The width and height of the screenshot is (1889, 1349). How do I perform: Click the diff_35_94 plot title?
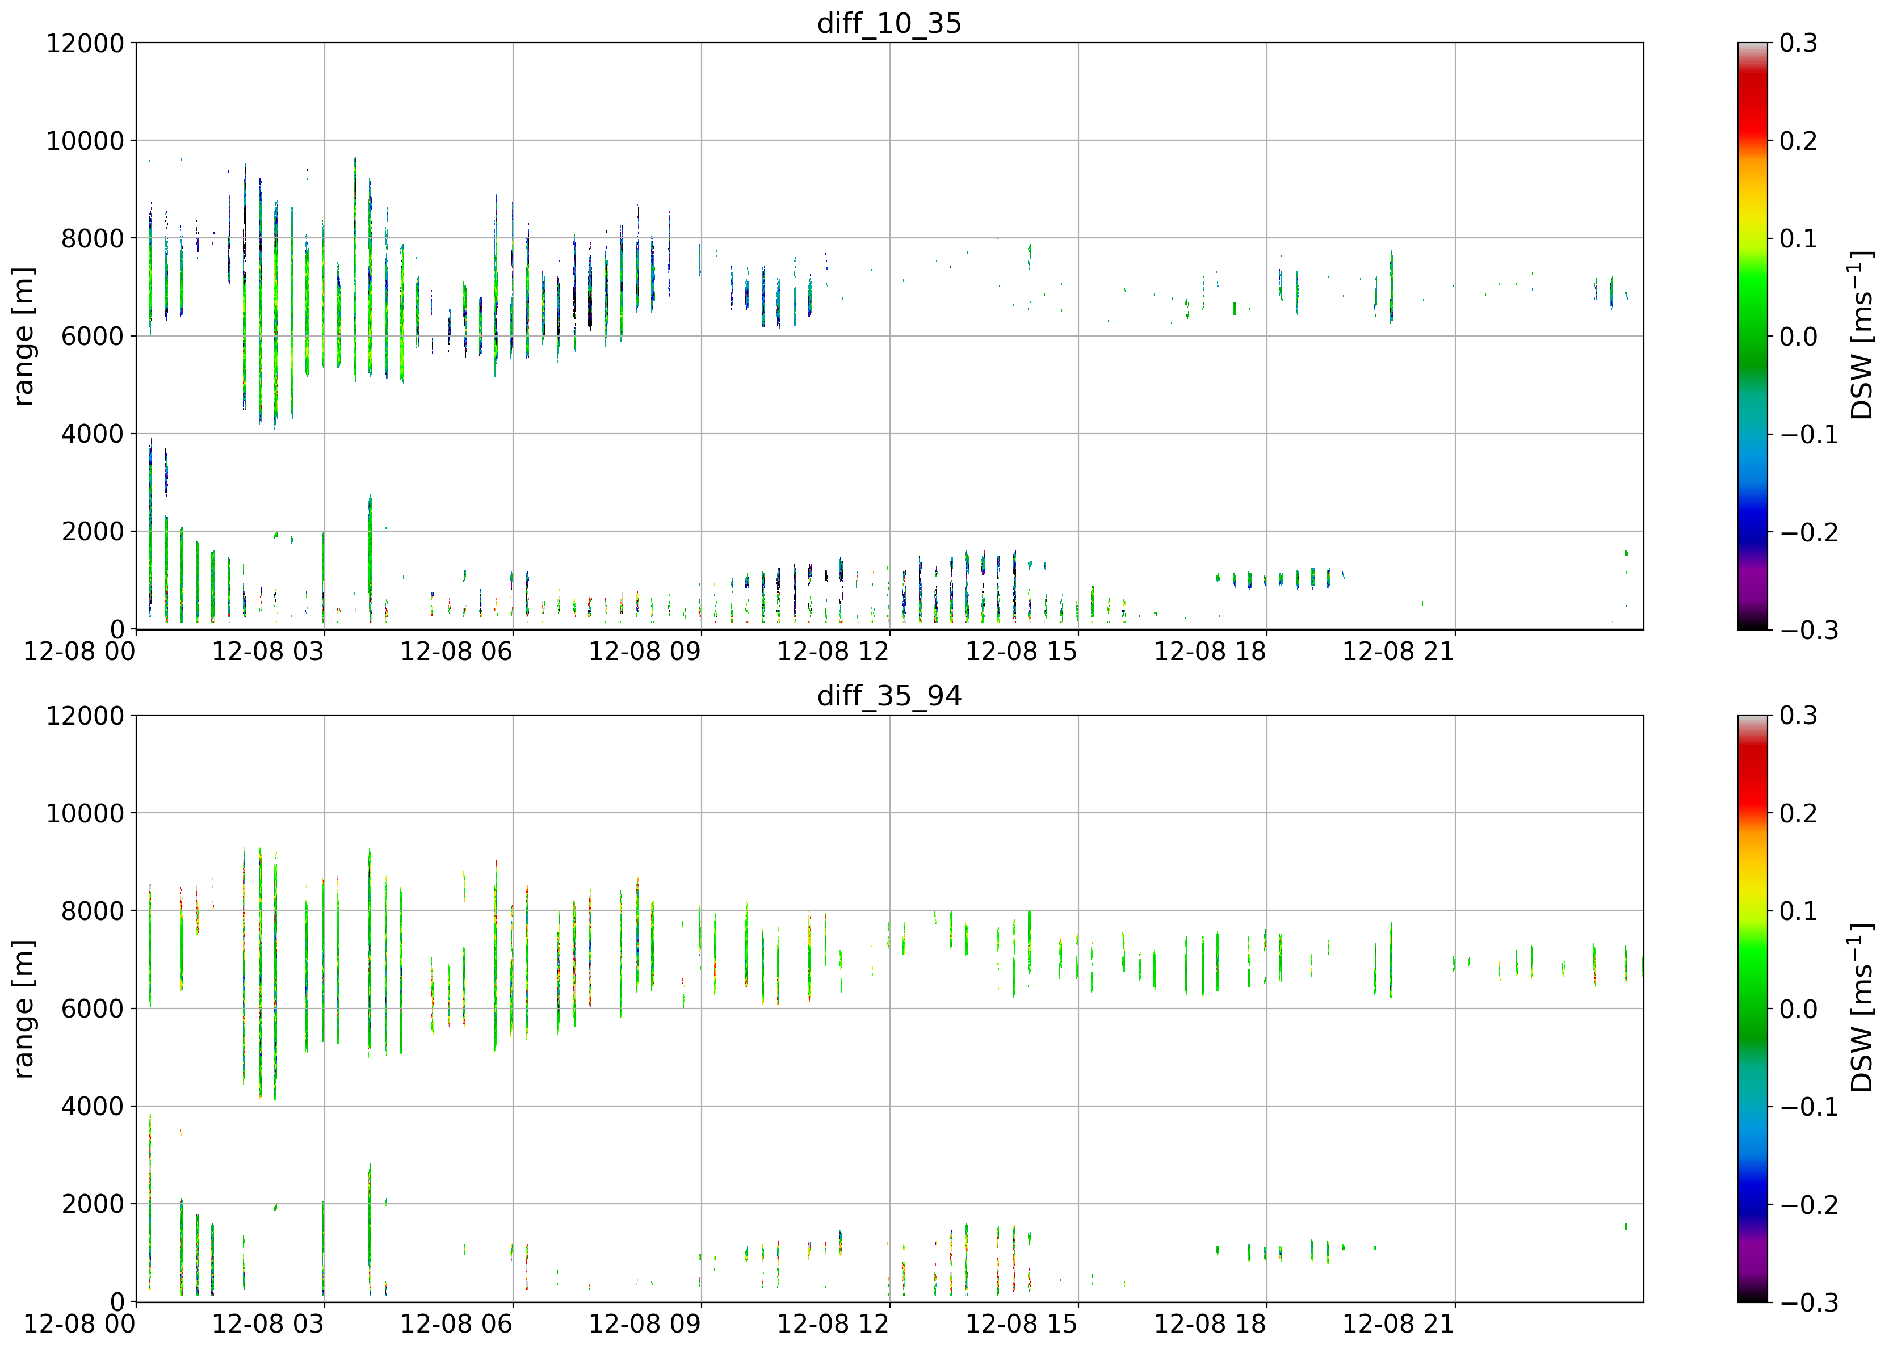[x=889, y=695]
